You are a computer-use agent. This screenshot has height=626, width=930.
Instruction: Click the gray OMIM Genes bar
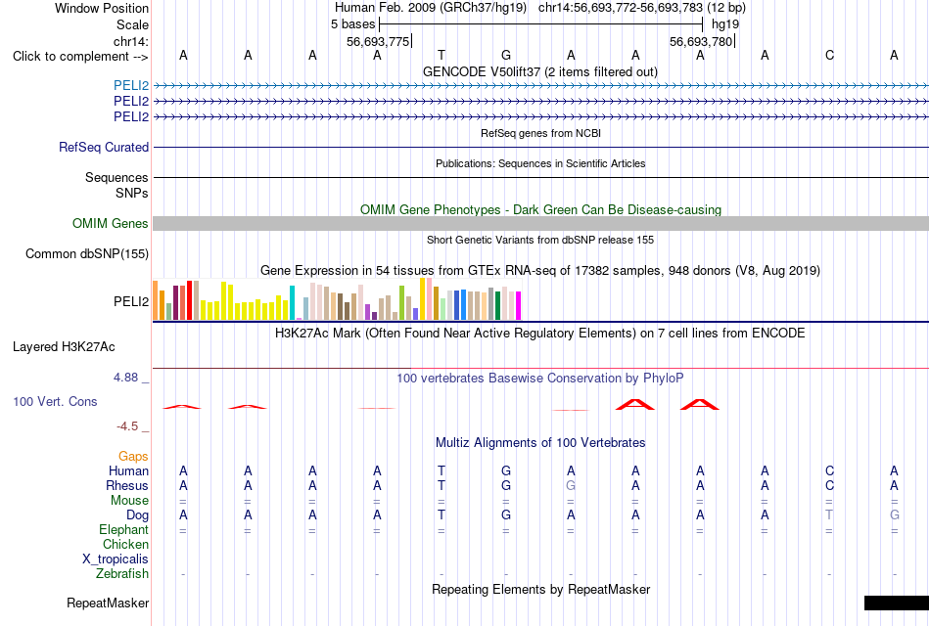tap(540, 223)
